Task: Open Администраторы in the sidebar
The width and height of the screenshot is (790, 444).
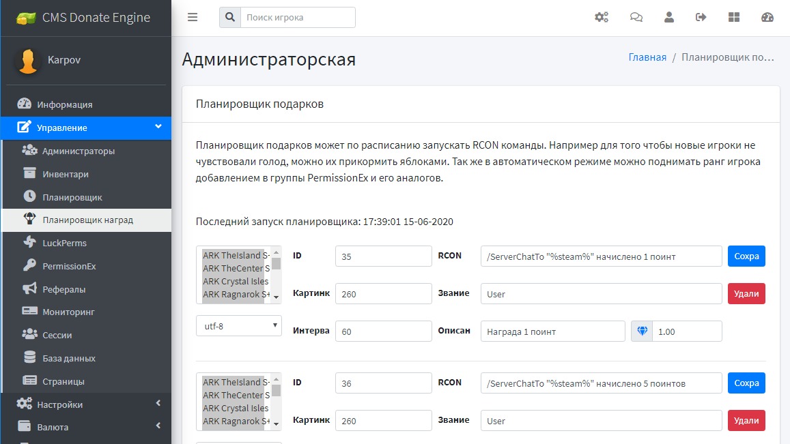Action: pyautogui.click(x=79, y=151)
